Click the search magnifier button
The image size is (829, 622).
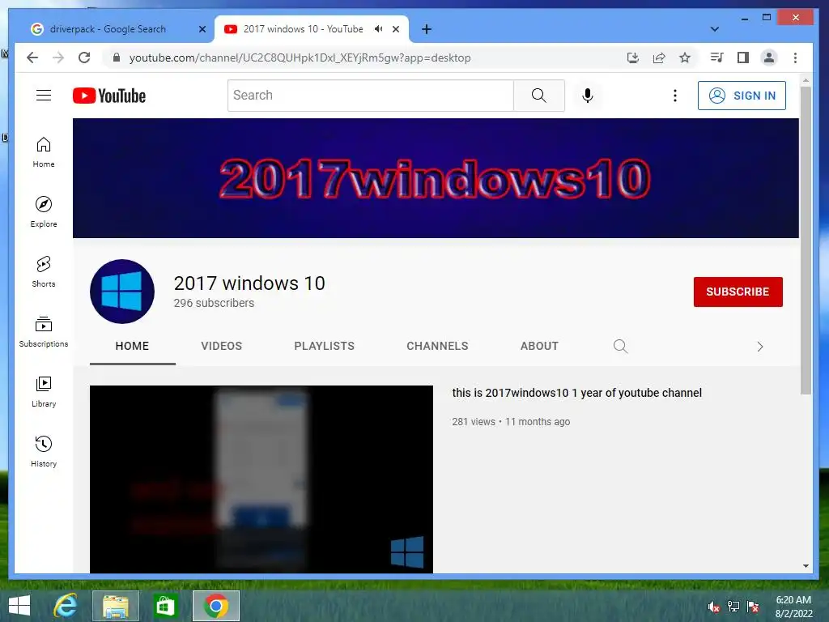[x=538, y=96]
